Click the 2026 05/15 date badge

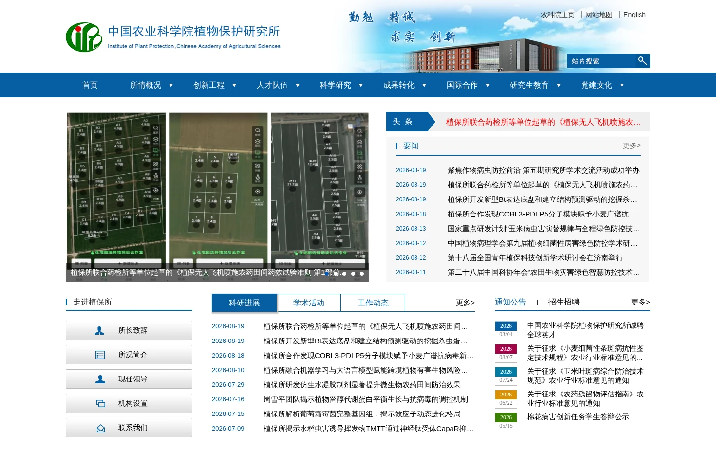pyautogui.click(x=506, y=422)
